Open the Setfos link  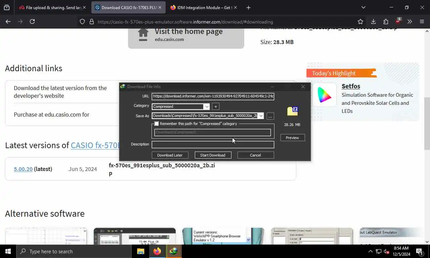tap(351, 86)
